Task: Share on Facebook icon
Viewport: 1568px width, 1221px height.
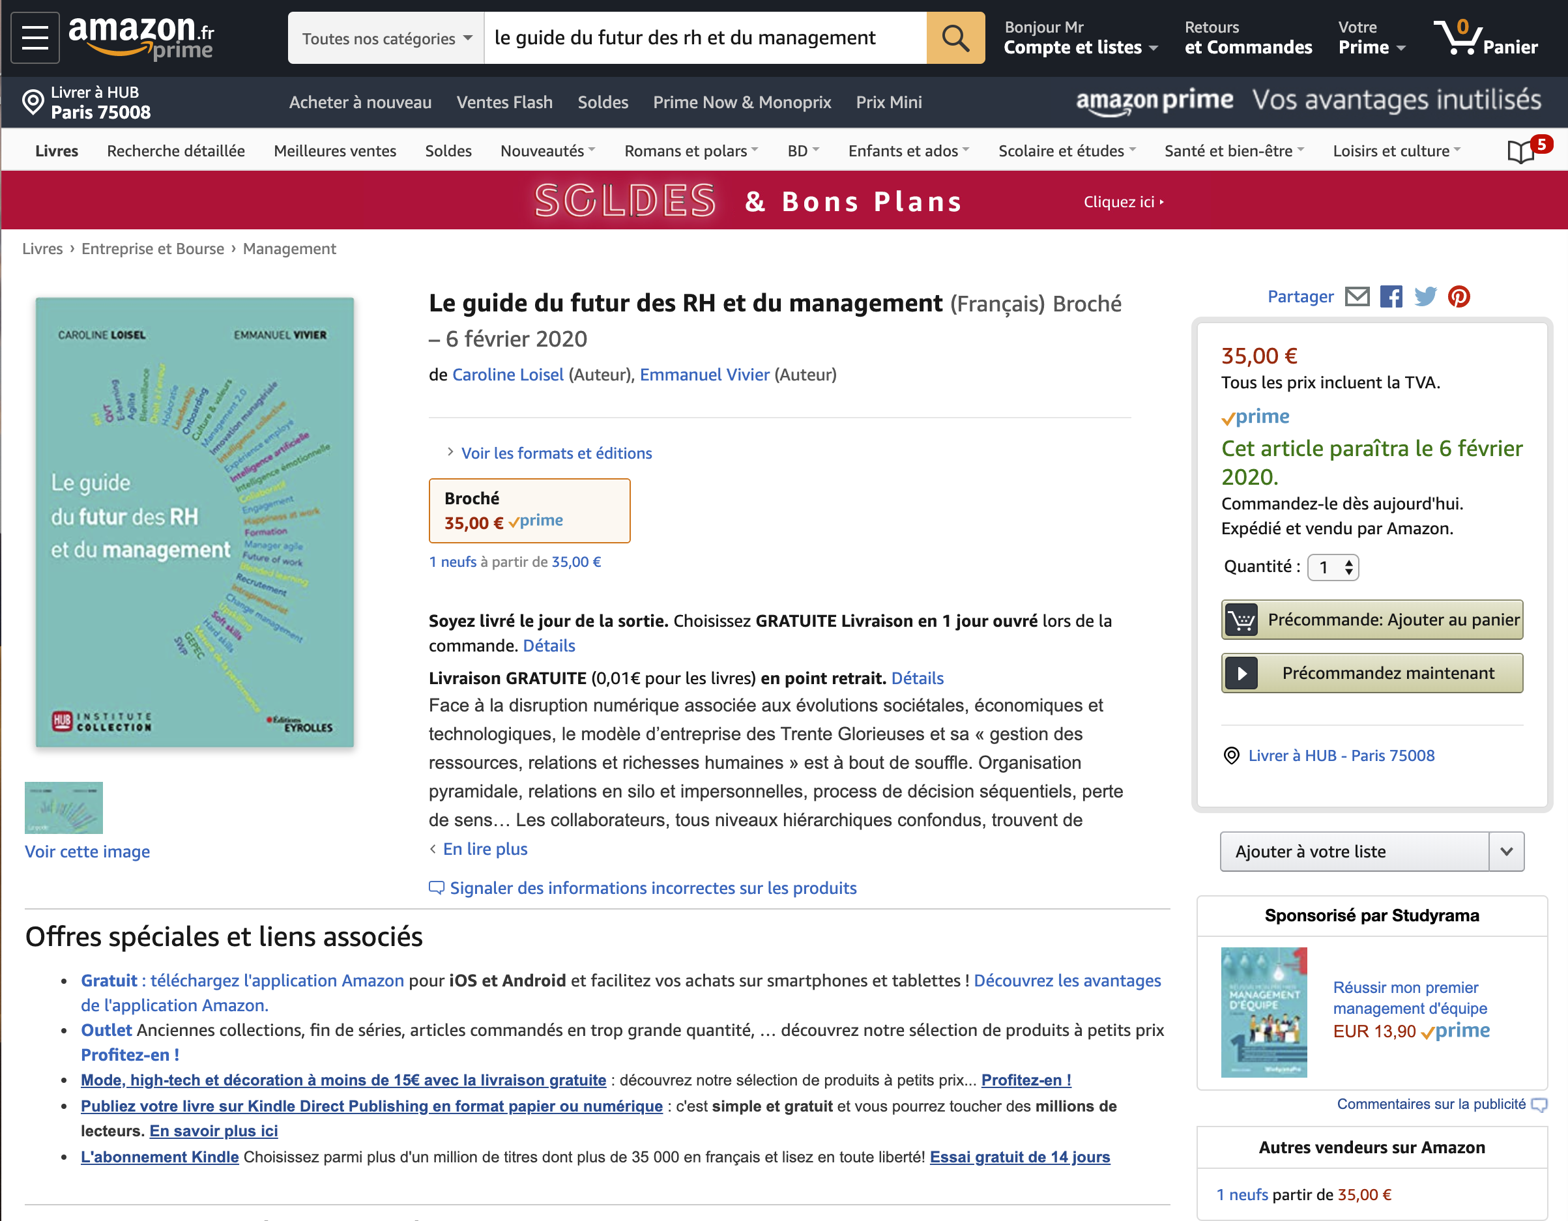Action: point(1391,296)
